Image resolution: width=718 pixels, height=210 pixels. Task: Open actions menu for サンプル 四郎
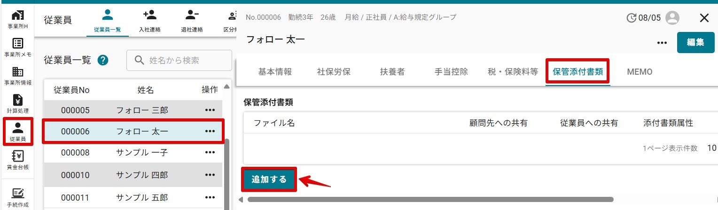tap(210, 175)
